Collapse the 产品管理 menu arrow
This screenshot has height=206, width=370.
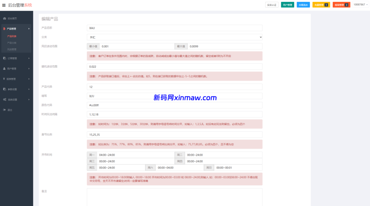point(29,29)
